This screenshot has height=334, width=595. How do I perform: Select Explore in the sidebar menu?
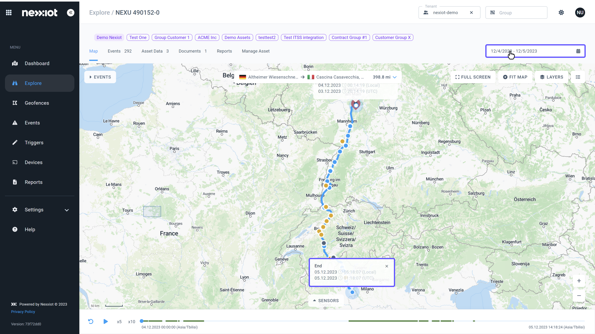tap(40, 83)
